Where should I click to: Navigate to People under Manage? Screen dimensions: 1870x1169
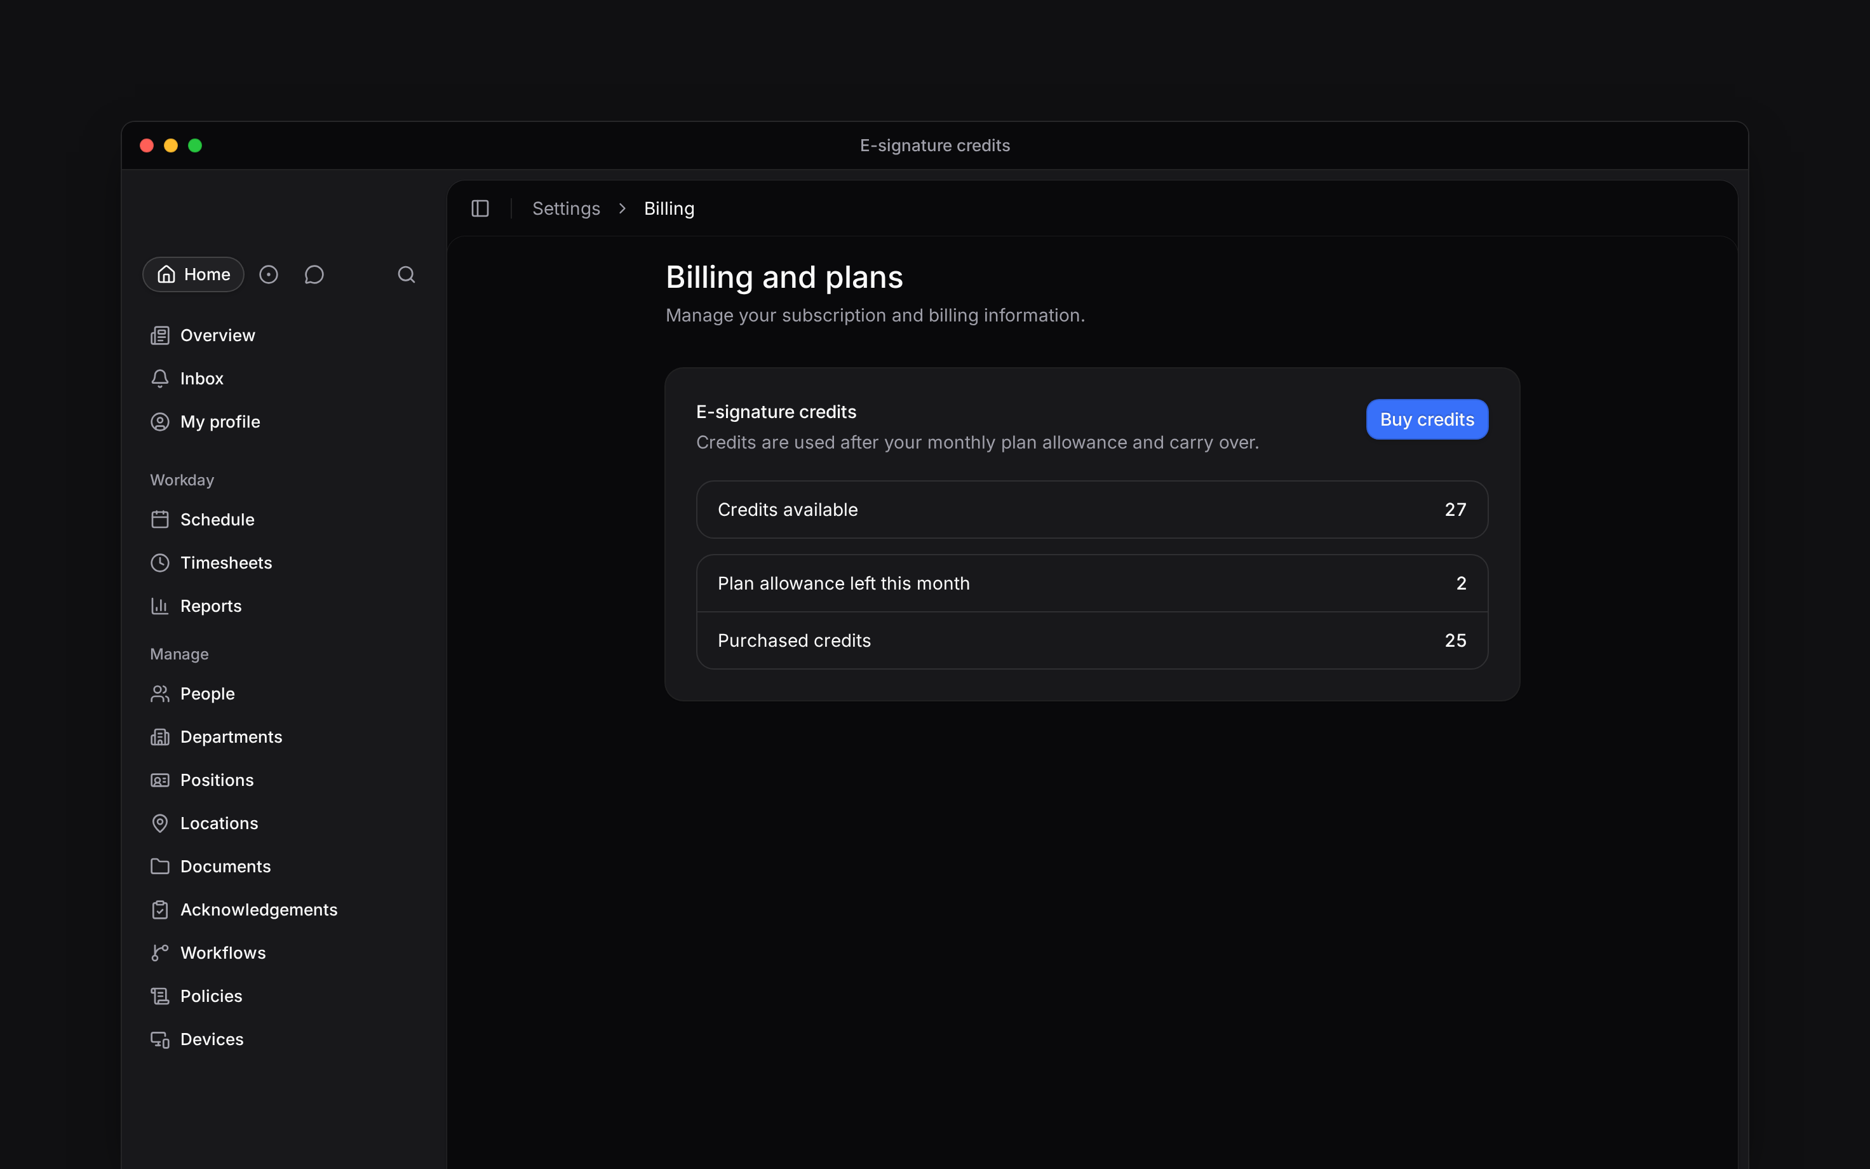(x=207, y=694)
